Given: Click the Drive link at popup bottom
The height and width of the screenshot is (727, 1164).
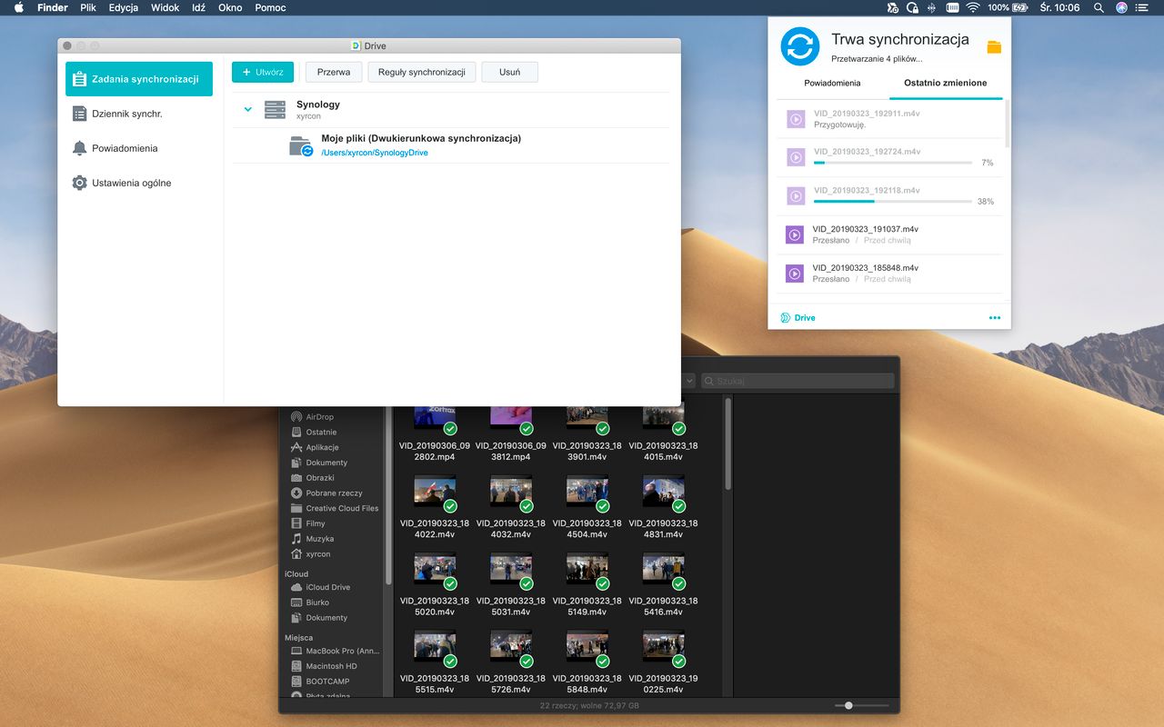Looking at the screenshot, I should pyautogui.click(x=798, y=318).
